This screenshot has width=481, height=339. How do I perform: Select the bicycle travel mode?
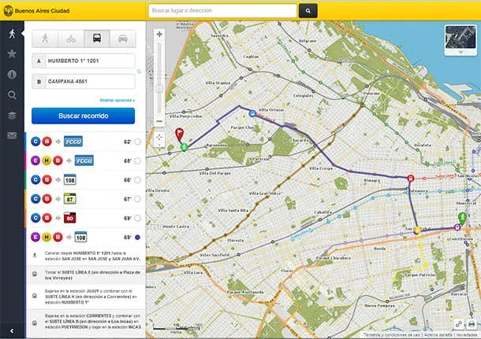pos(71,39)
